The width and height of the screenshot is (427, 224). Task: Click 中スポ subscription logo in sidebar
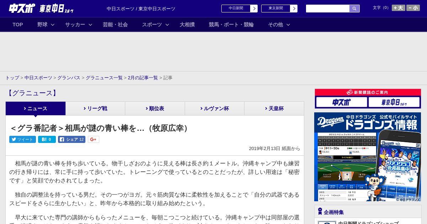coord(342,102)
